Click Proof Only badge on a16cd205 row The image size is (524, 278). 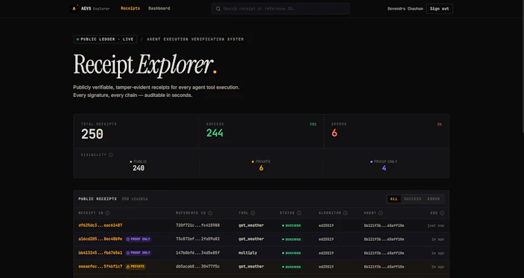tap(138, 239)
